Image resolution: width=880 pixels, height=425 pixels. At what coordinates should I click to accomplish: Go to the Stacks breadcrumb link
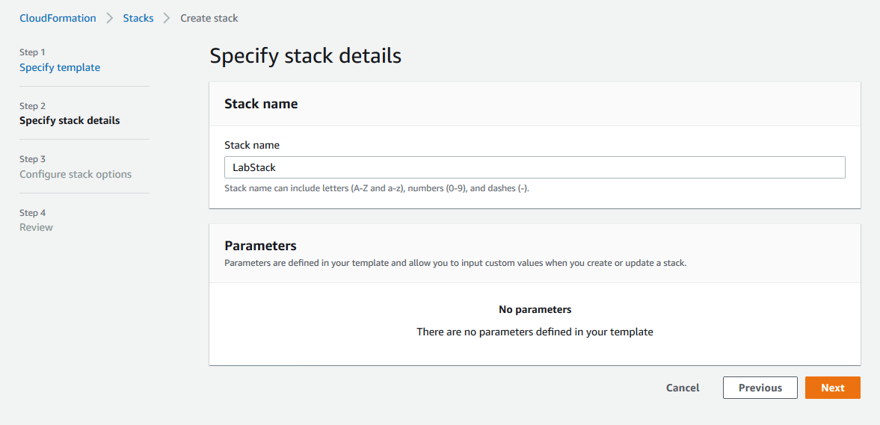tap(138, 18)
